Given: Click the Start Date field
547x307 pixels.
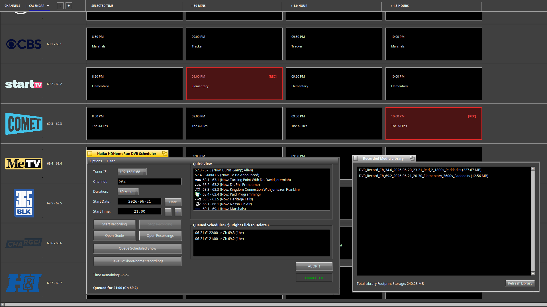Looking at the screenshot, I should [140, 202].
